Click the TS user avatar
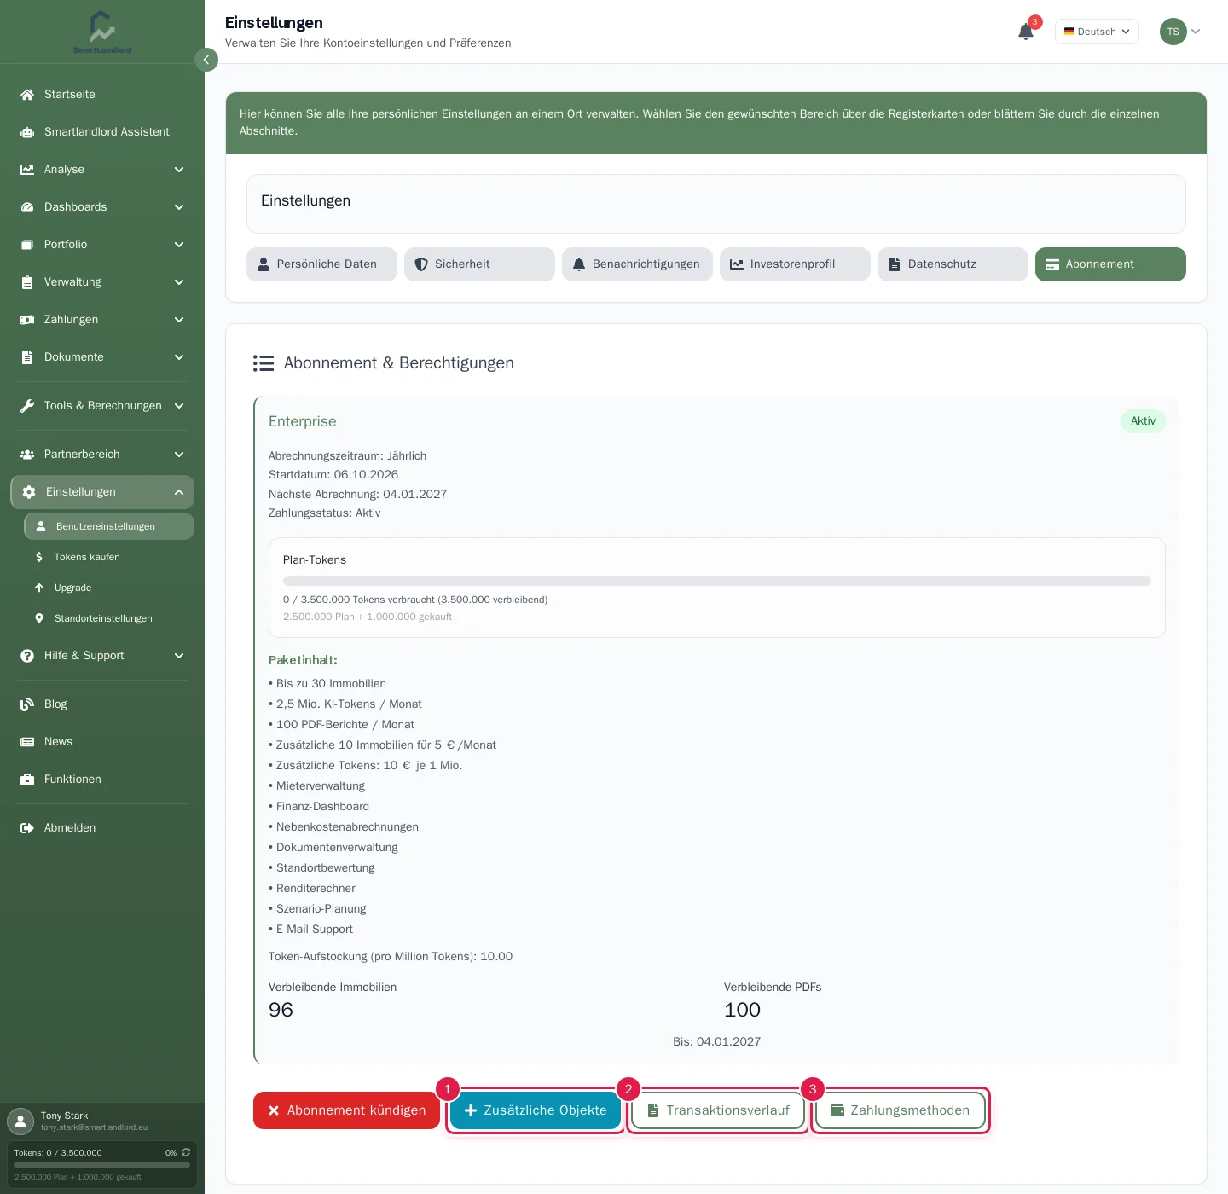 1173,32
